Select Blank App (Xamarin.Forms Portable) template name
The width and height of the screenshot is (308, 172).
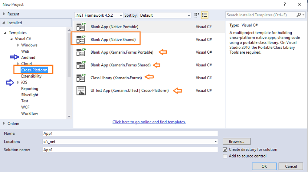[122, 52]
